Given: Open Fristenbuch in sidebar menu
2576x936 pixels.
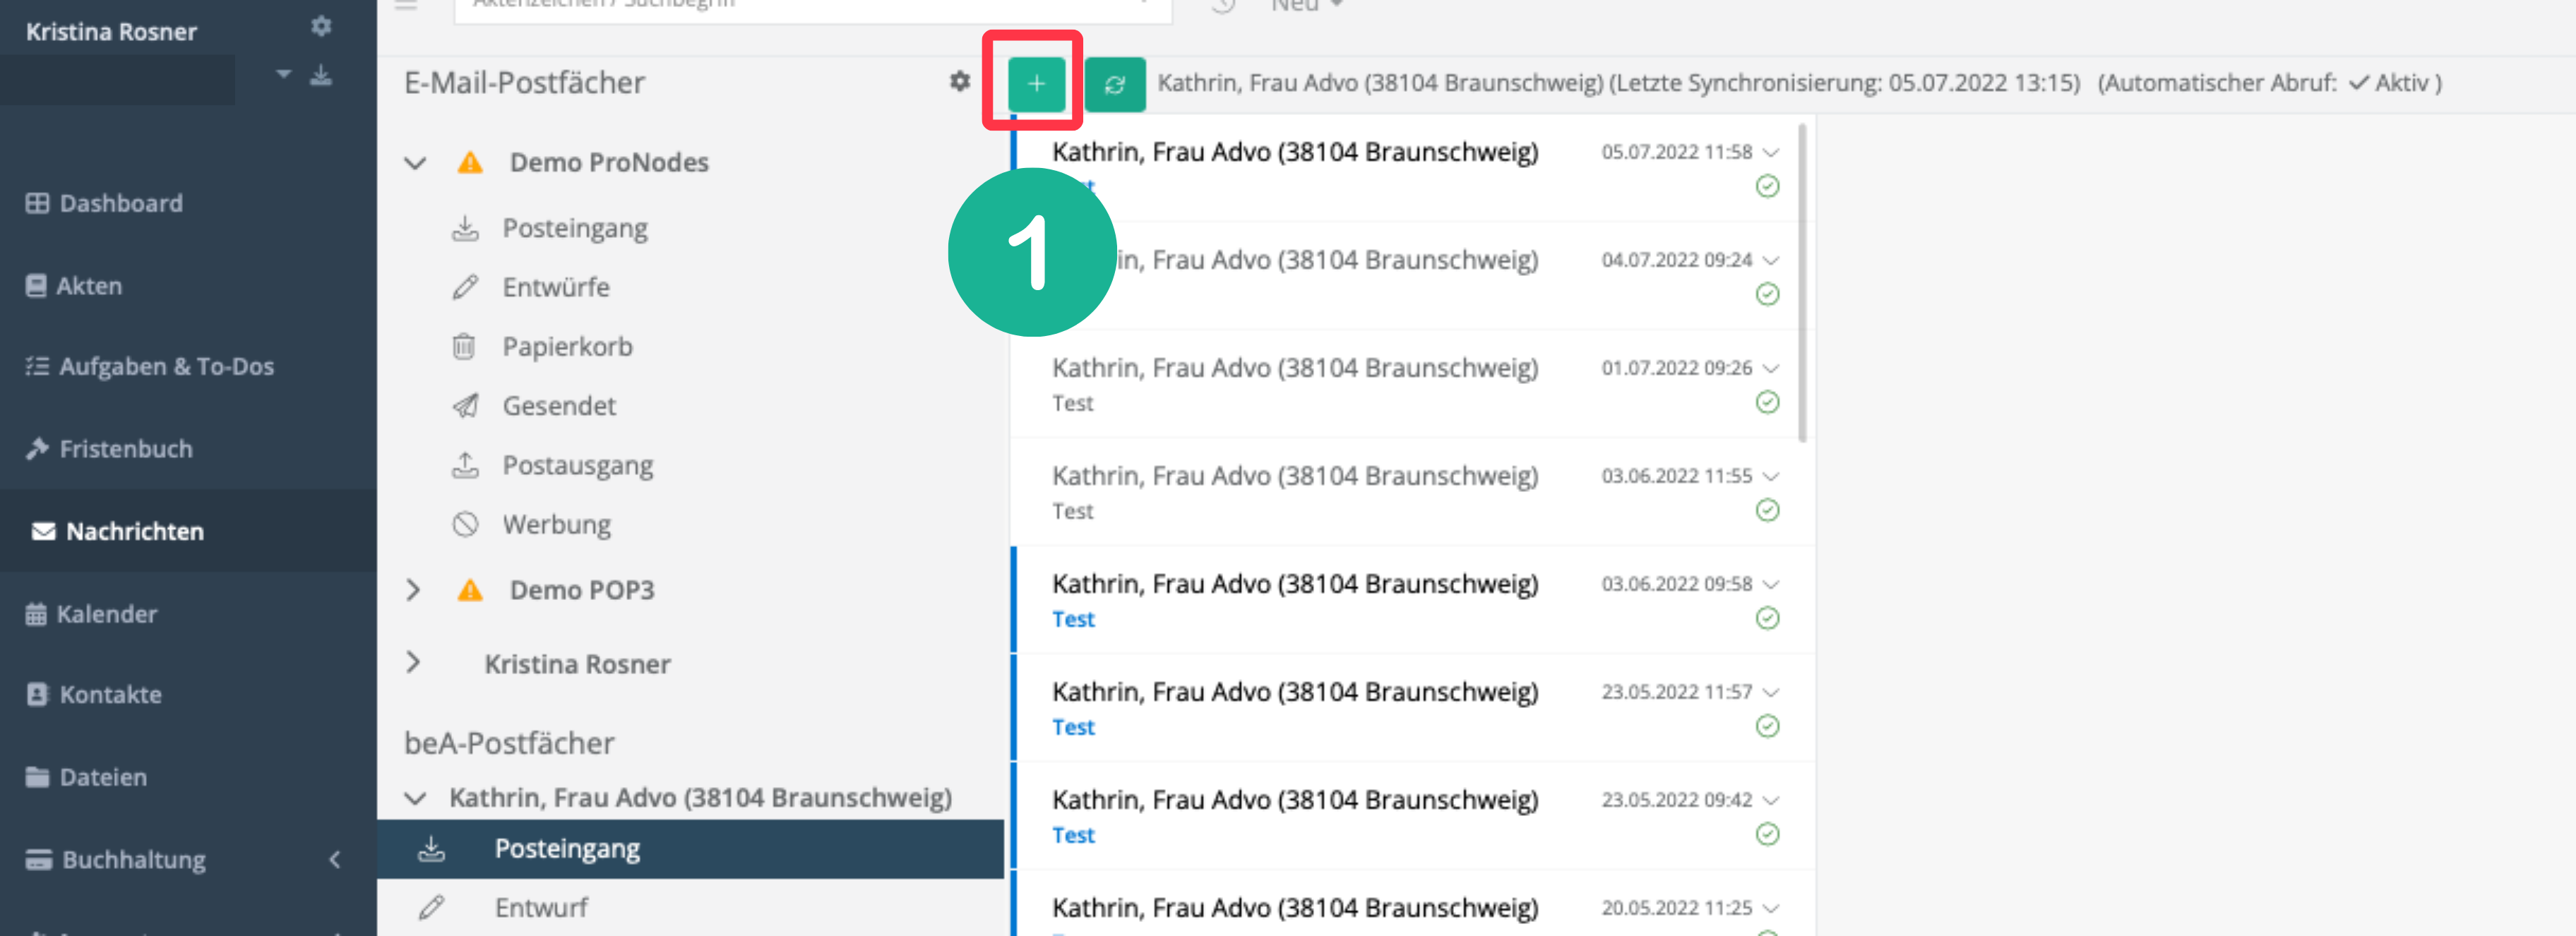Looking at the screenshot, I should click(x=125, y=448).
